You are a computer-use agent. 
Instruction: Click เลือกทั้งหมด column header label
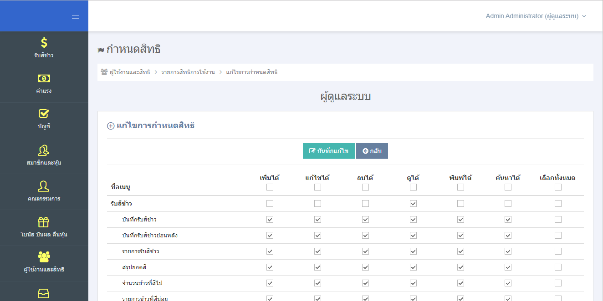(x=557, y=178)
